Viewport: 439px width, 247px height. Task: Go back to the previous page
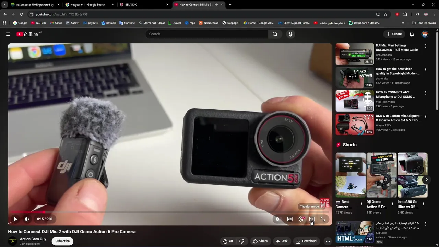[5, 14]
